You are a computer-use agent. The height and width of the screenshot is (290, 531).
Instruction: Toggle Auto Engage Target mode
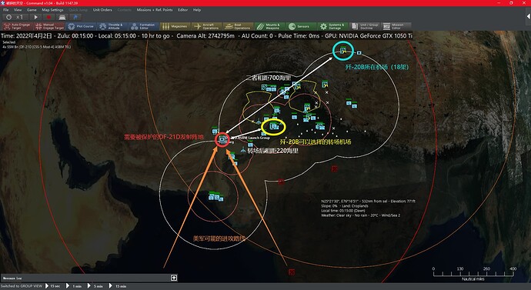[x=18, y=26]
